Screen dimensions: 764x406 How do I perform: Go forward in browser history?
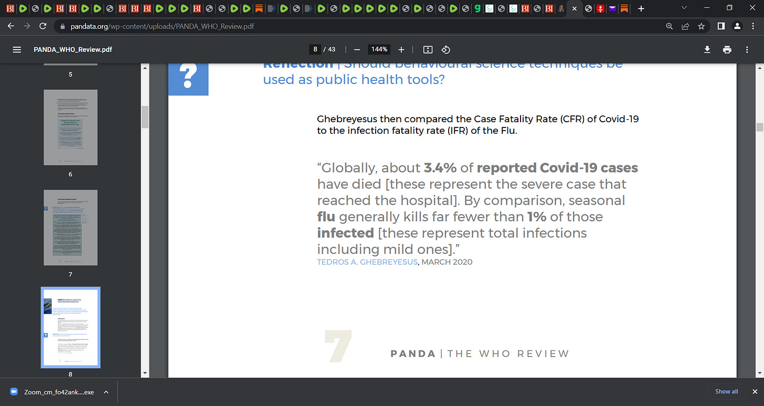26,26
